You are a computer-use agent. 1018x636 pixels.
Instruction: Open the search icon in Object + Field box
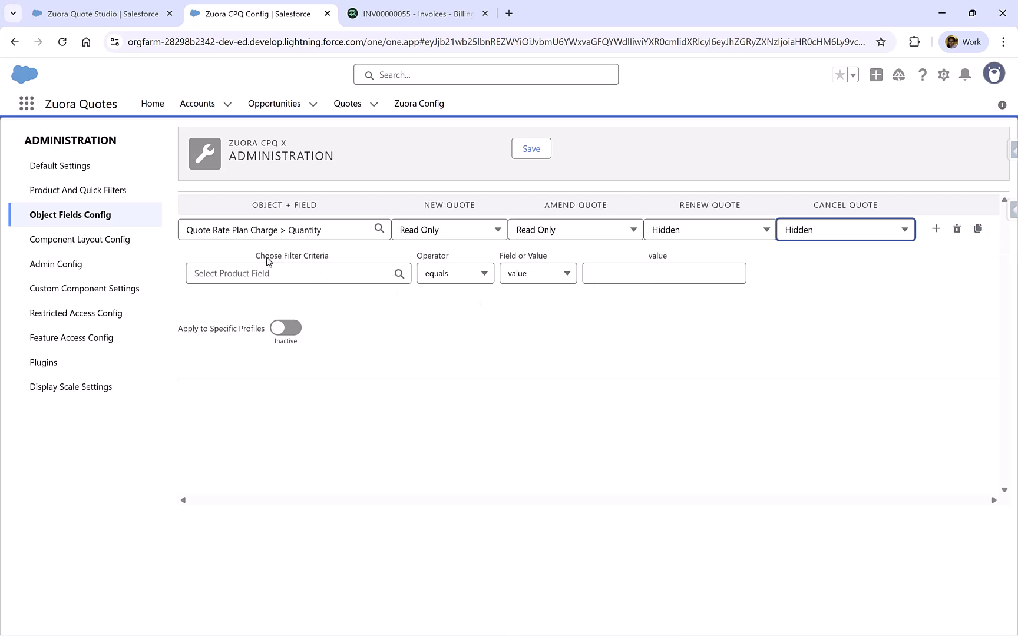(x=379, y=228)
